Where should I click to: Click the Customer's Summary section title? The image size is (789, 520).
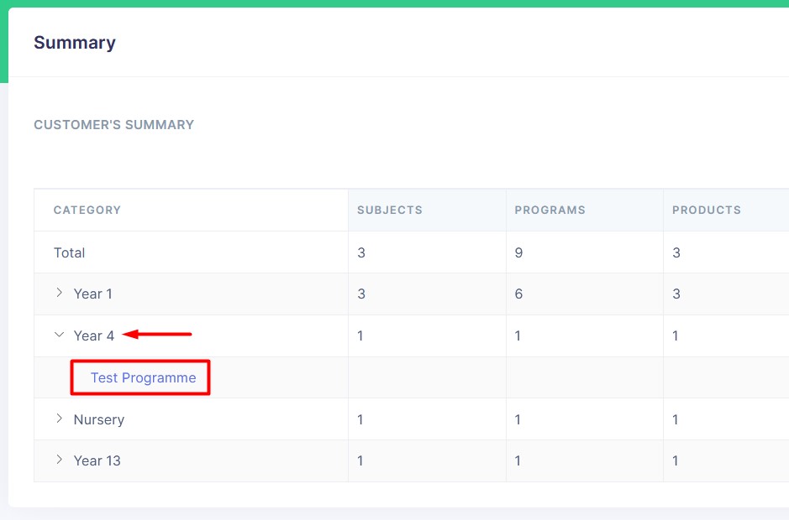pyautogui.click(x=113, y=125)
